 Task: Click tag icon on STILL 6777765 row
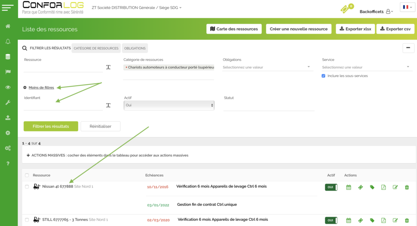click(x=372, y=220)
